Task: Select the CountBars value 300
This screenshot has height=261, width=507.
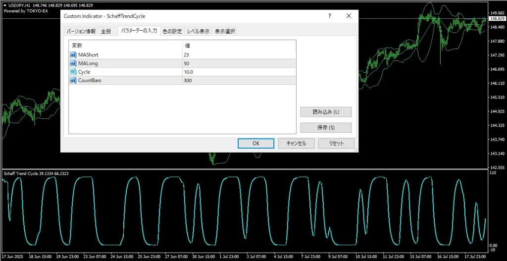Action: pyautogui.click(x=188, y=81)
